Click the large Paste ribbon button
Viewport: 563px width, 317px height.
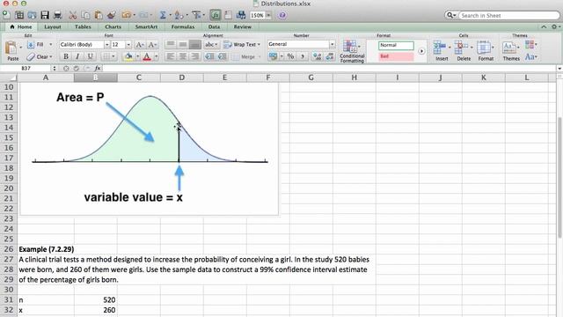pos(12,50)
